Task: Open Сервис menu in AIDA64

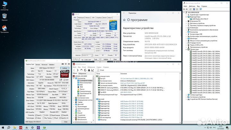Action: pos(99,67)
